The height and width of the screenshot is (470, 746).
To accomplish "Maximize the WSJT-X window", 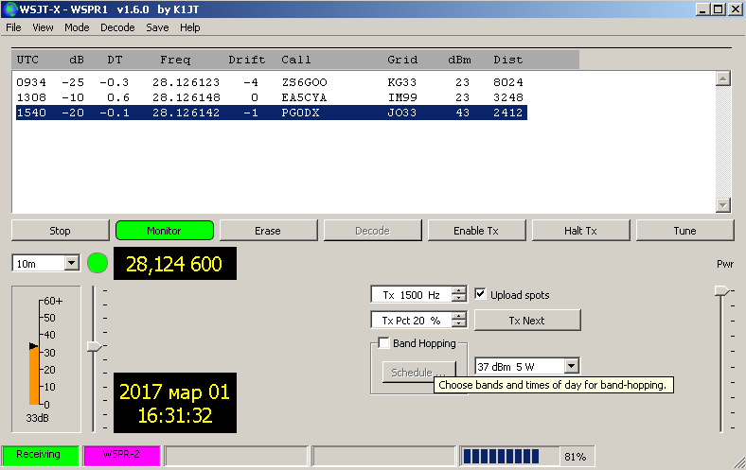I will pos(719,9).
